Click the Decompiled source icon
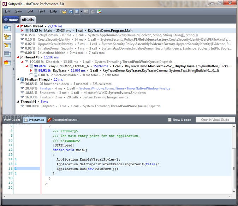The width and height of the screenshot is (238, 206). pyautogui.click(x=49, y=120)
